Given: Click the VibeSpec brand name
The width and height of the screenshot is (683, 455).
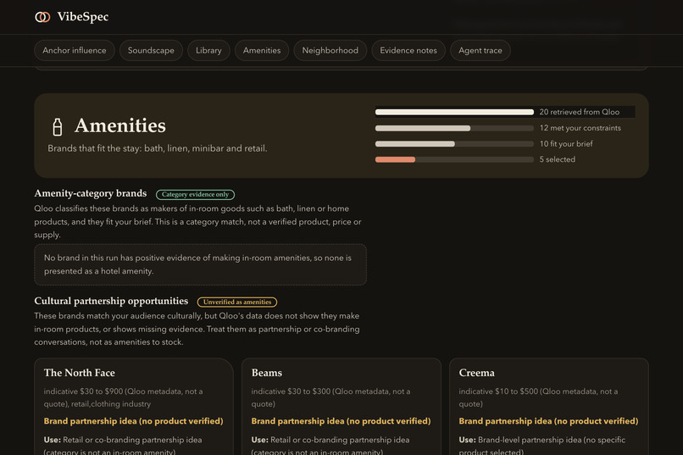Looking at the screenshot, I should [83, 17].
